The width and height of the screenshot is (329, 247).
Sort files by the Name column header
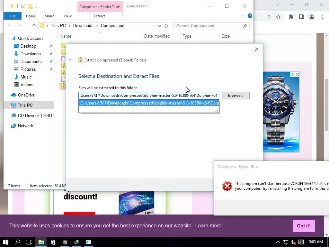coord(66,36)
